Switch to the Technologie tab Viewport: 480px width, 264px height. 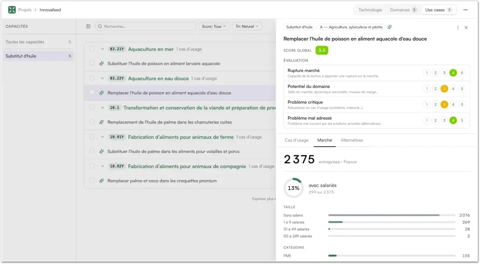tap(370, 10)
